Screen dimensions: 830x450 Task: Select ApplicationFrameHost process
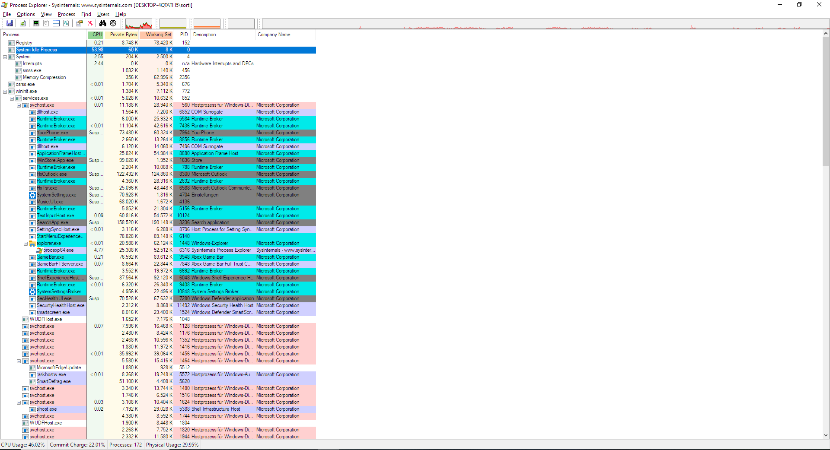(x=61, y=153)
